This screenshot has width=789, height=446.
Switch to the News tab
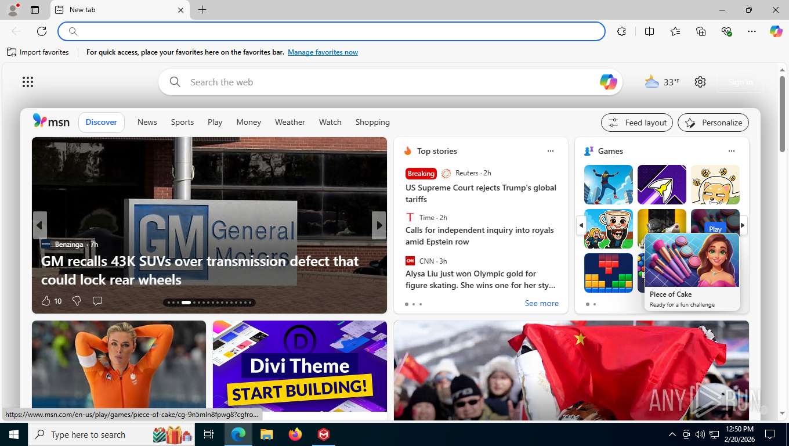[x=147, y=122]
